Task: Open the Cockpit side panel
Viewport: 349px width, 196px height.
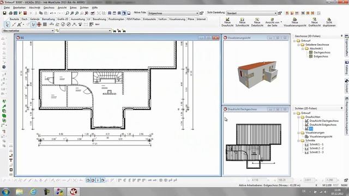Action: pyautogui.click(x=347, y=85)
